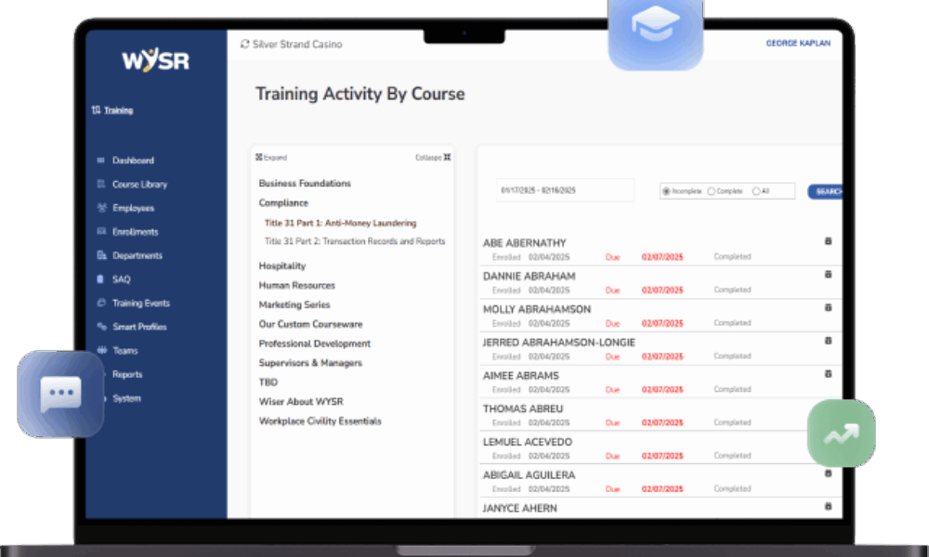This screenshot has width=929, height=557.
Task: Collapse all course categories
Action: point(433,158)
